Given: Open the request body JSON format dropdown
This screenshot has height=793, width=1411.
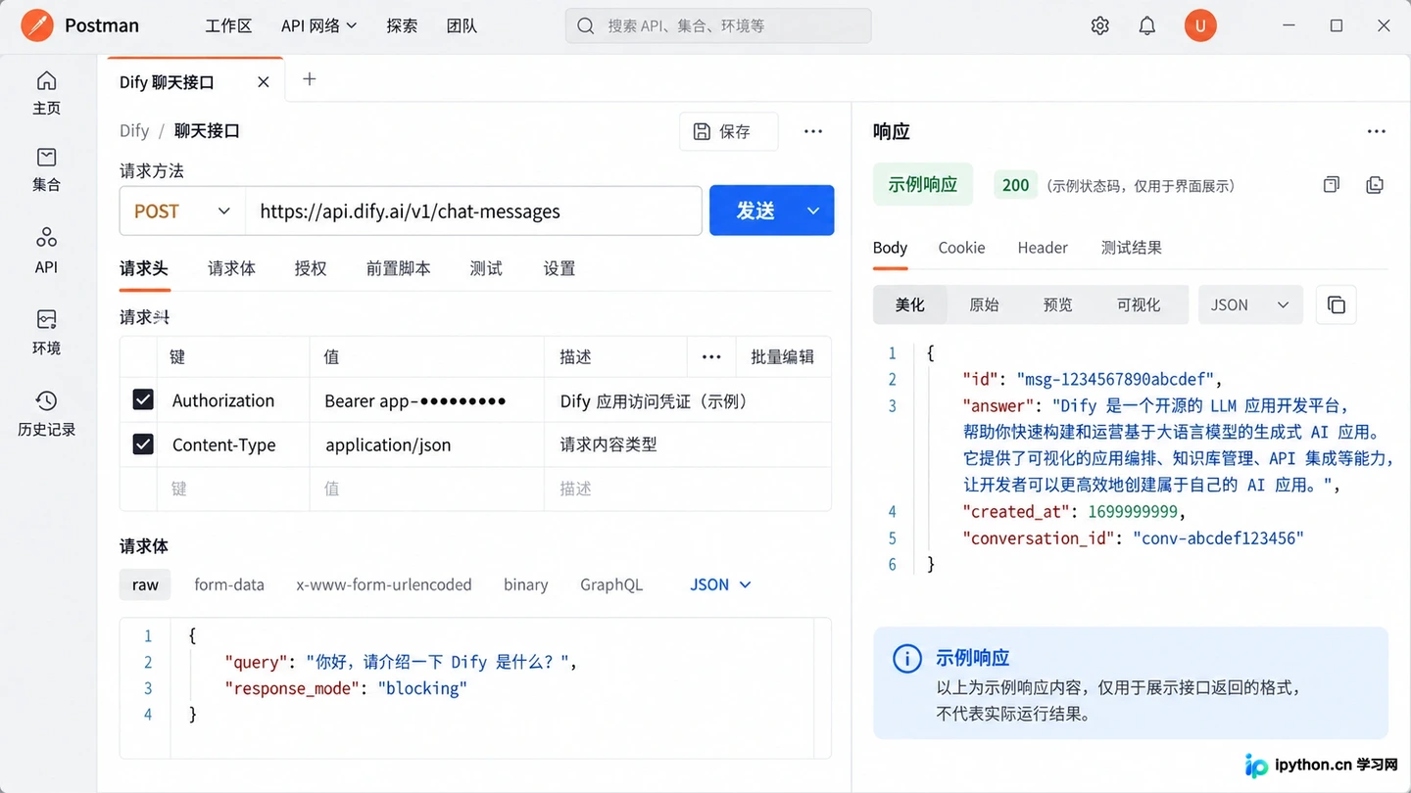Looking at the screenshot, I should [720, 584].
